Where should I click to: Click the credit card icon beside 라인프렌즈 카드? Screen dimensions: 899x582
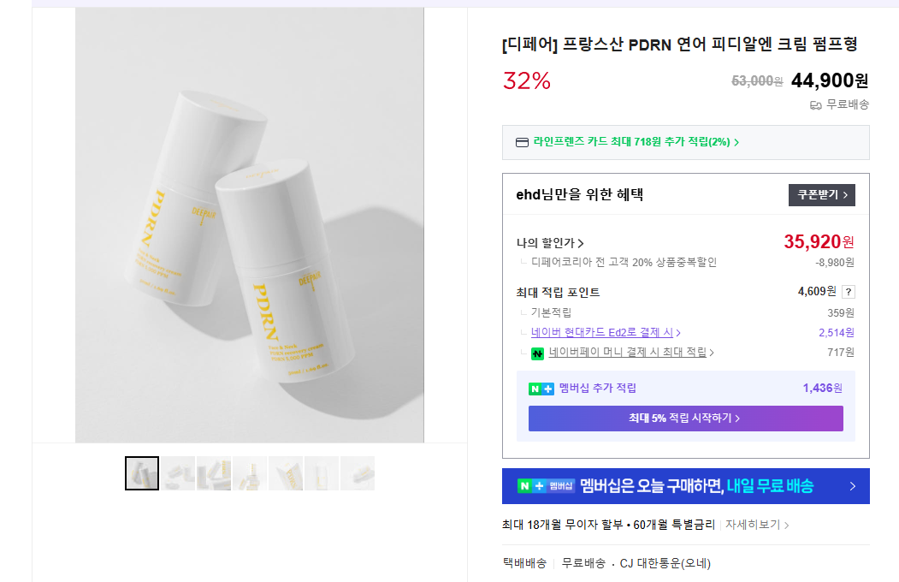pyautogui.click(x=522, y=142)
